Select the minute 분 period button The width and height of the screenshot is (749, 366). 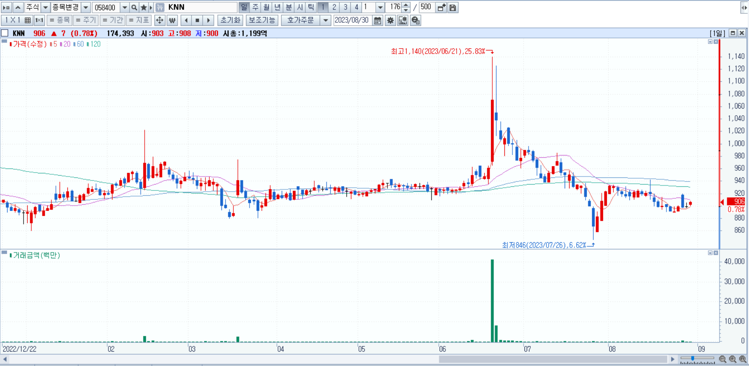[289, 8]
